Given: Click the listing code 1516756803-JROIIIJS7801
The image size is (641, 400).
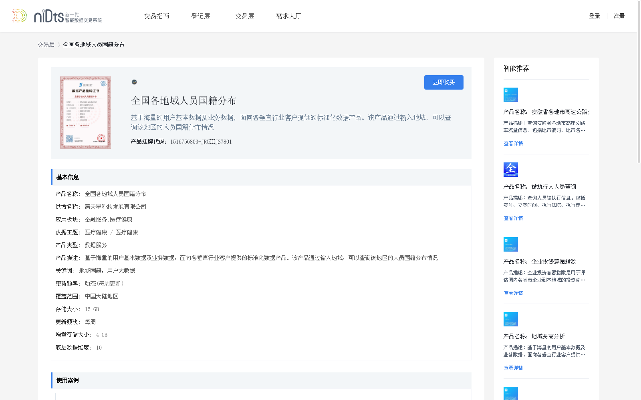Looking at the screenshot, I should point(201,142).
